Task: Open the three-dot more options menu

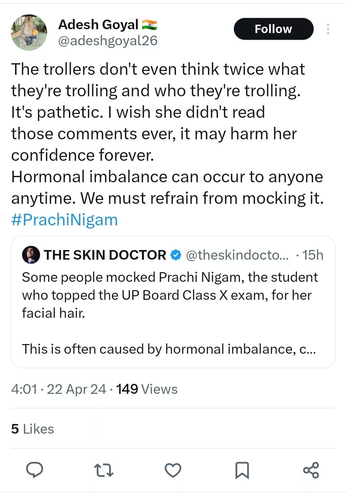Action: tap(328, 29)
